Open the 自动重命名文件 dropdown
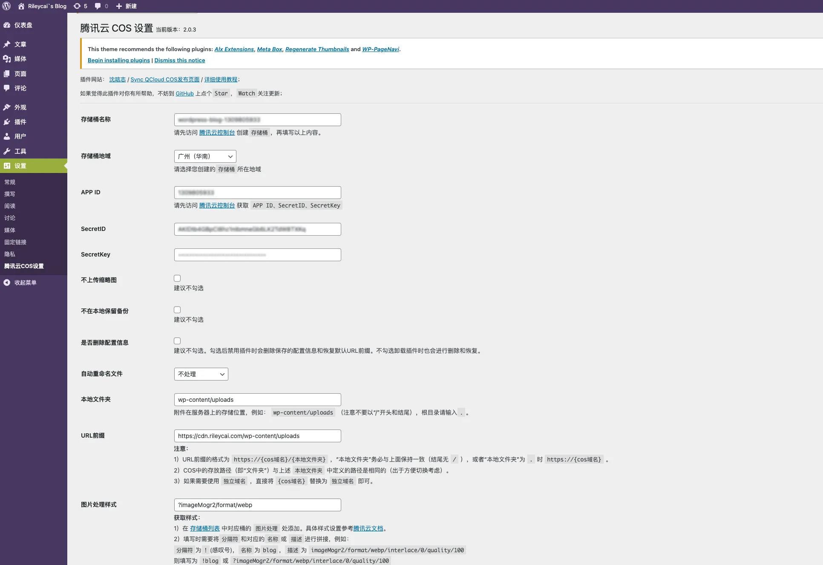The width and height of the screenshot is (823, 565). [x=201, y=374]
